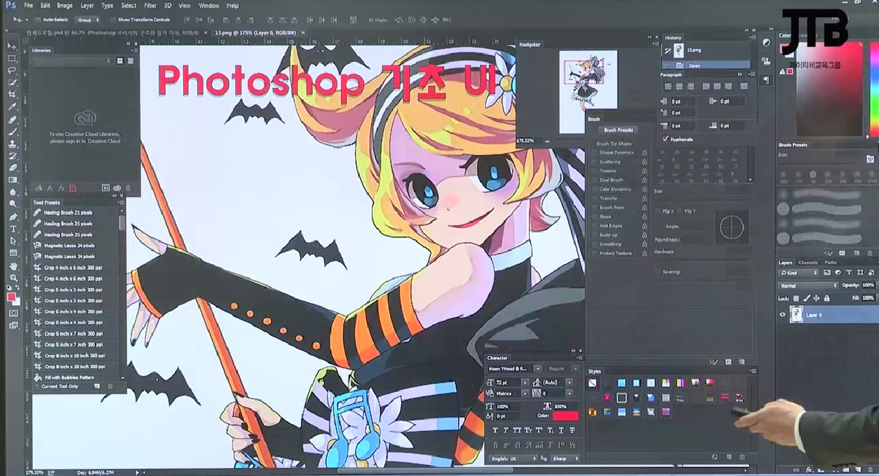
Task: Enable Show Transform Controls checkbox
Action: pos(113,20)
